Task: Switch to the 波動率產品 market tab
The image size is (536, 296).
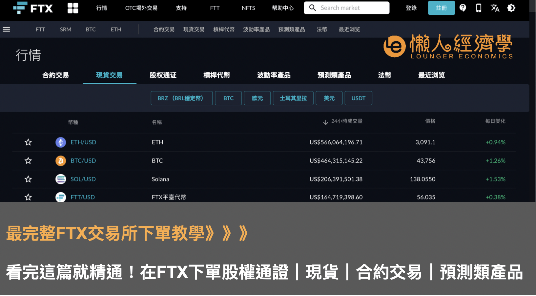Action: click(274, 75)
